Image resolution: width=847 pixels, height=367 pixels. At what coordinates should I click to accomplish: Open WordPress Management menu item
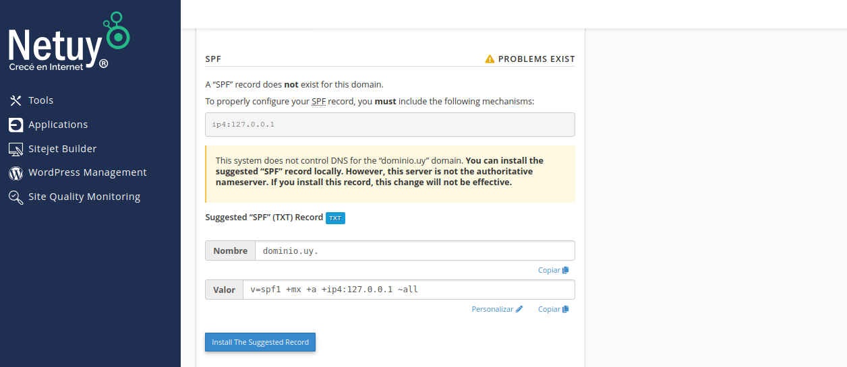[x=87, y=172]
